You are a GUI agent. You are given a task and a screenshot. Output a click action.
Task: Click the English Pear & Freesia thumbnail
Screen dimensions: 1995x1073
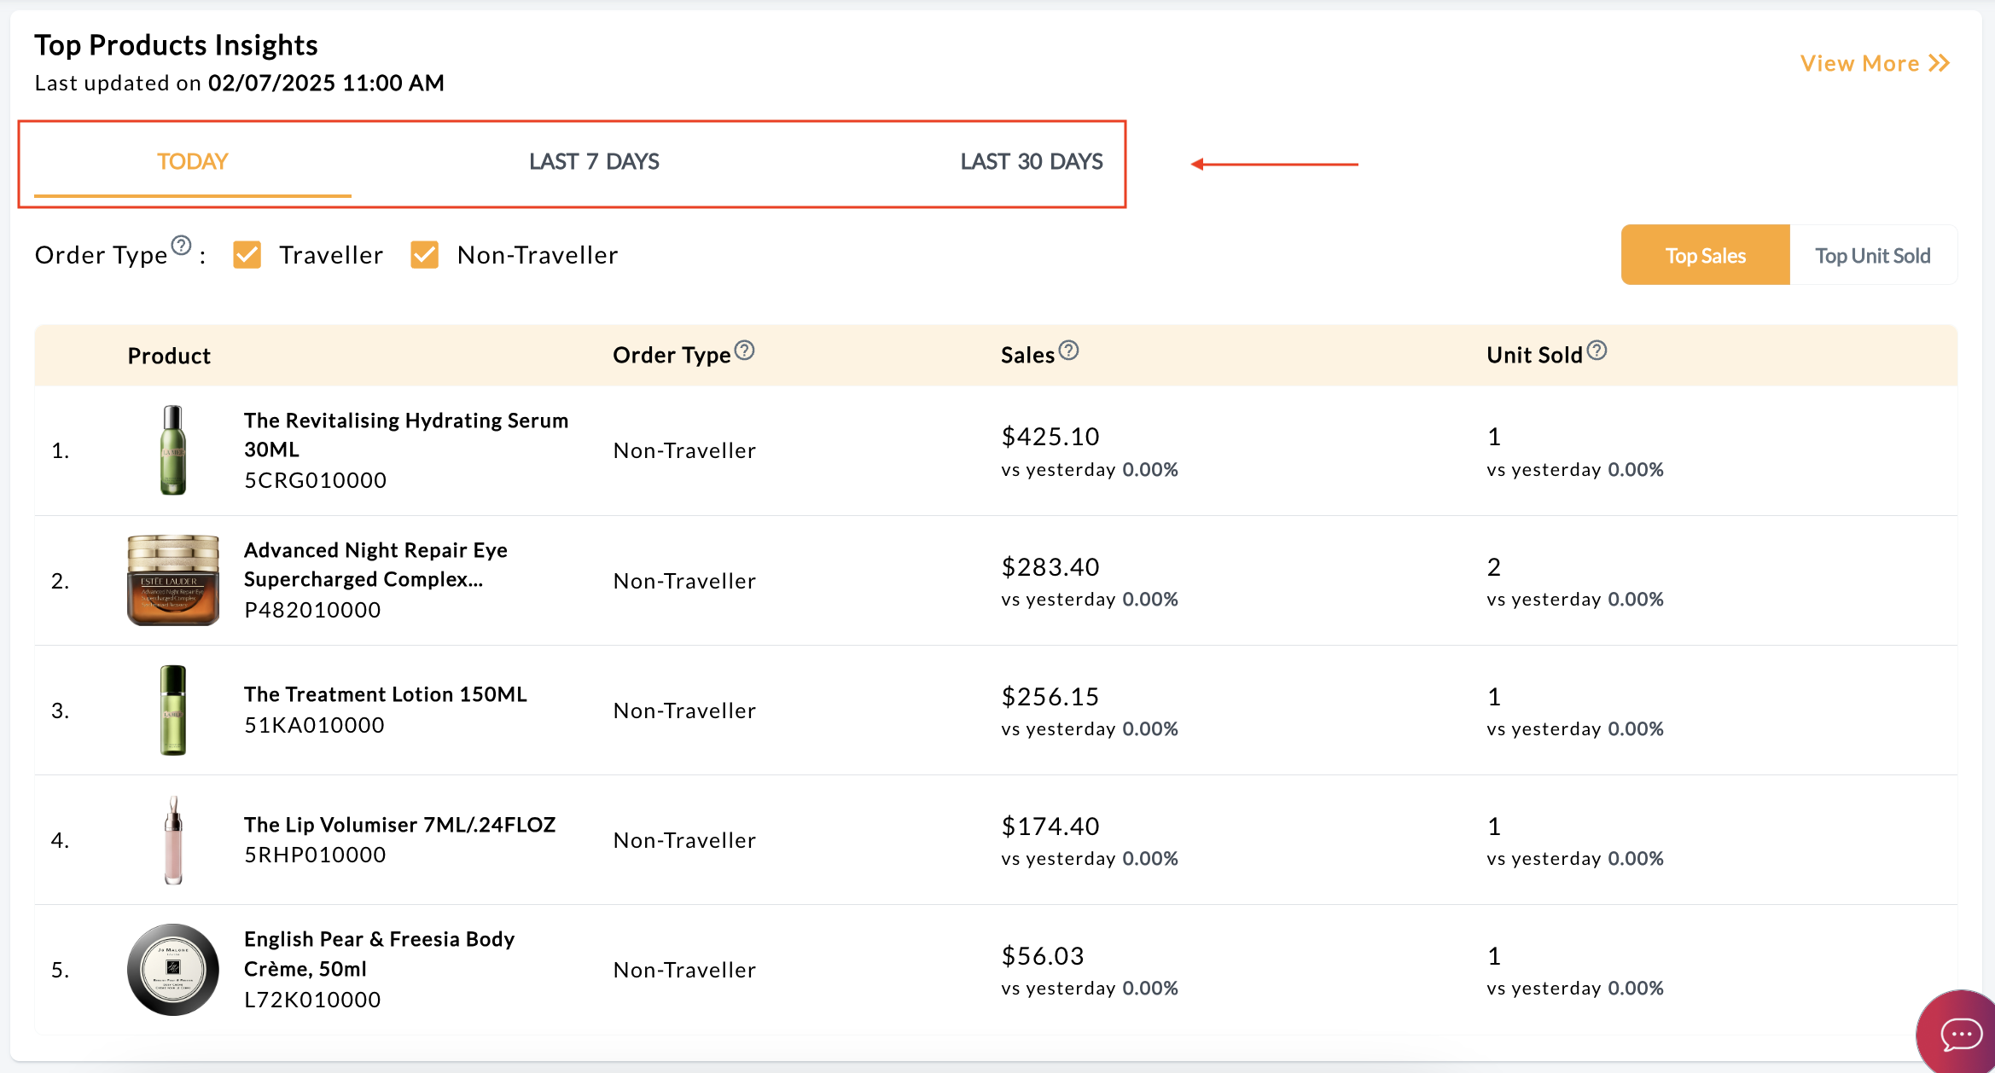click(173, 970)
